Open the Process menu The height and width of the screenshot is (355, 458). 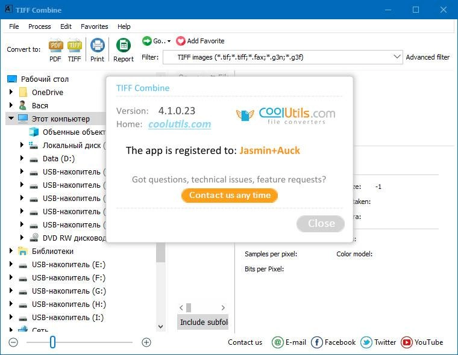tap(39, 26)
